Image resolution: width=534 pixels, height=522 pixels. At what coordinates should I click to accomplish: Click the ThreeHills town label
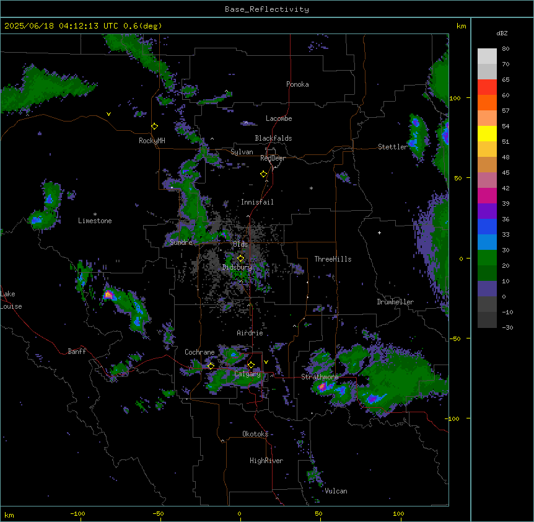click(333, 259)
